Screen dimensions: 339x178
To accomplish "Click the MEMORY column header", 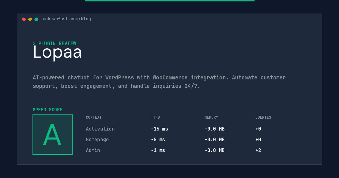I will (x=211, y=118).
